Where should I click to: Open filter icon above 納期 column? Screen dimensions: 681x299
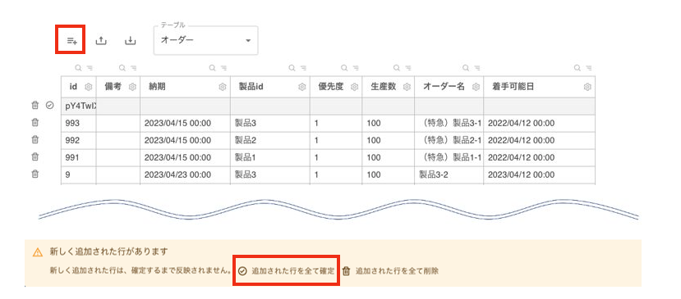223,68
